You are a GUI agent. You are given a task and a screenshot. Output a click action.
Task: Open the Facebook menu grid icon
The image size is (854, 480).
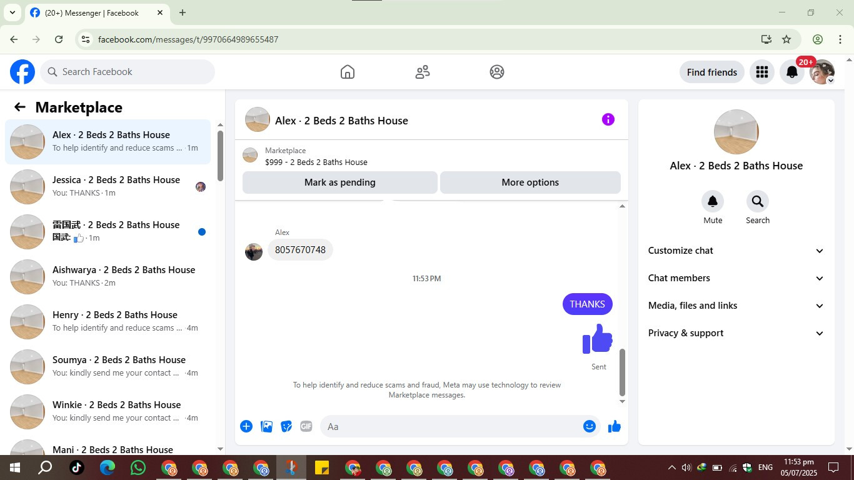click(x=761, y=72)
